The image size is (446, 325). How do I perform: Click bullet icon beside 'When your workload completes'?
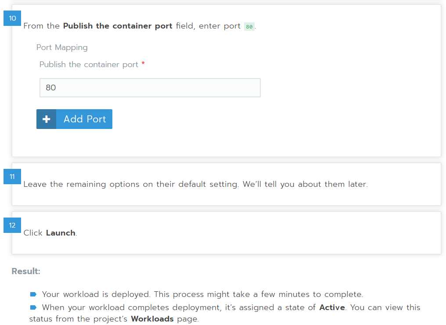pos(33,307)
